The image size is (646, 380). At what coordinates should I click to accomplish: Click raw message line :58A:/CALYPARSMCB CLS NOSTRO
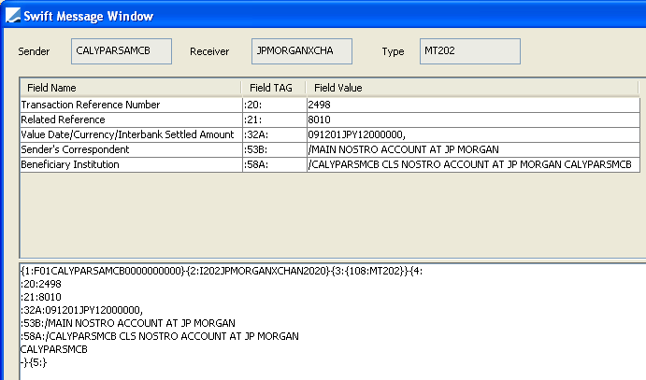[160, 336]
